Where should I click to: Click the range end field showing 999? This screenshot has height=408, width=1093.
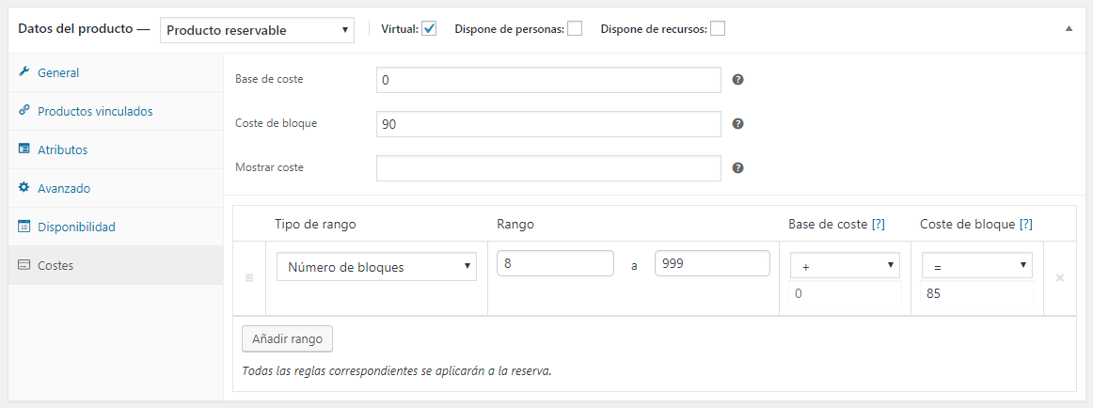pyautogui.click(x=712, y=264)
